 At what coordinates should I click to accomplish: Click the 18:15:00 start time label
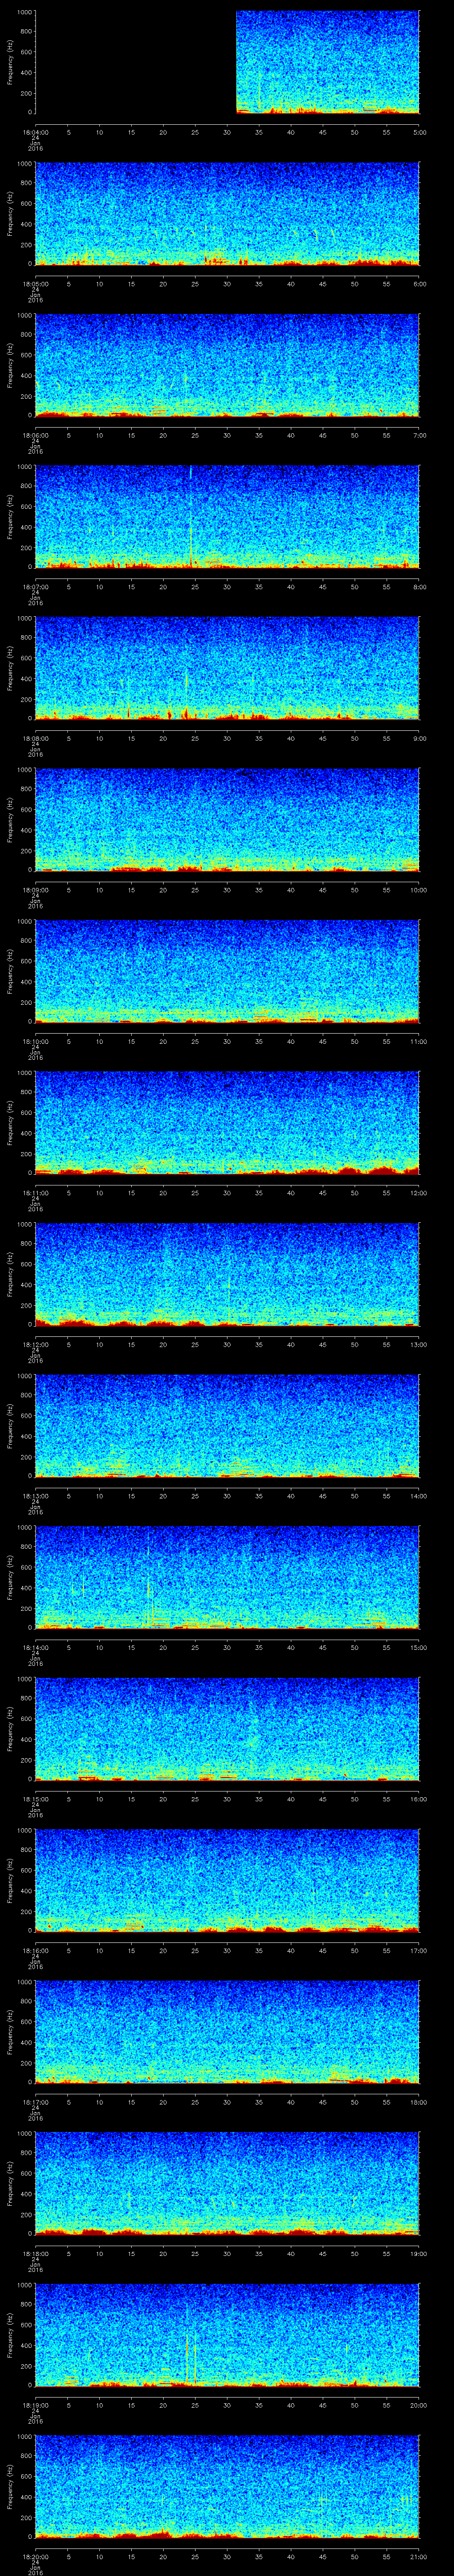tap(35, 1798)
